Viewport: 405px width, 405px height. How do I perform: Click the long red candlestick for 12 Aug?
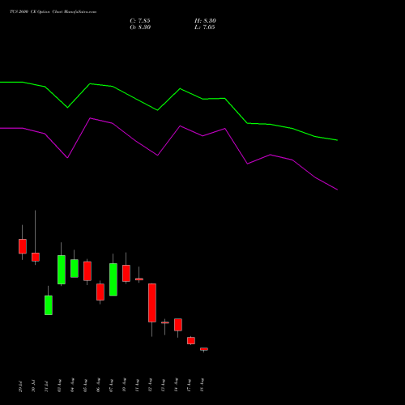click(152, 303)
